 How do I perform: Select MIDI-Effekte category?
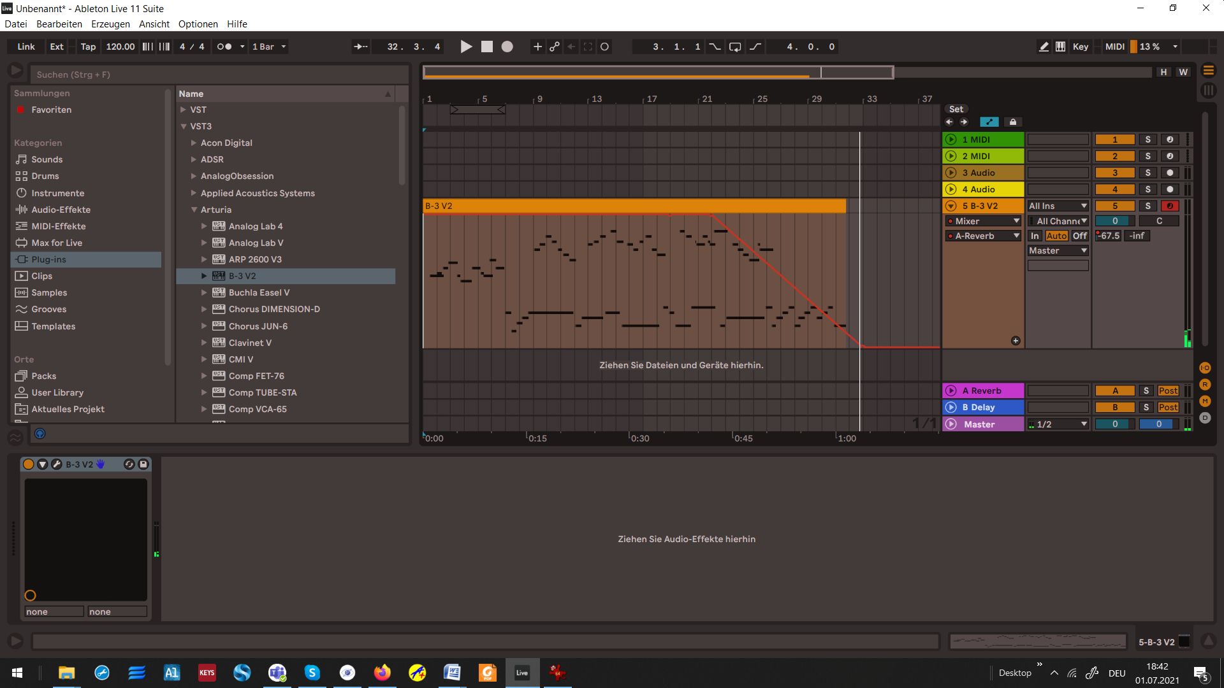[x=59, y=226]
